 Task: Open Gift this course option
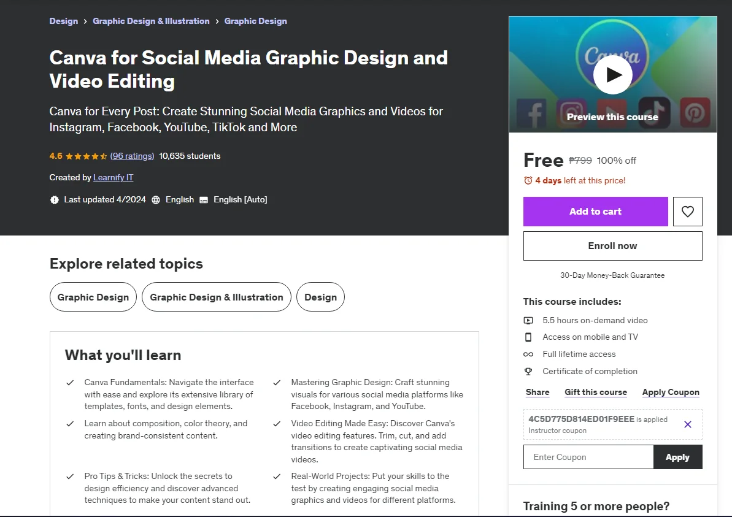pos(596,393)
